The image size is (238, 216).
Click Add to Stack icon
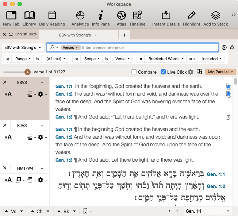point(216,15)
